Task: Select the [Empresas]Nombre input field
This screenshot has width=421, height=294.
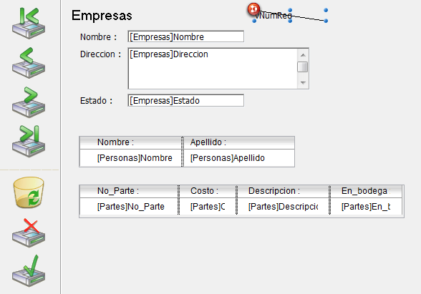Action: pos(186,36)
